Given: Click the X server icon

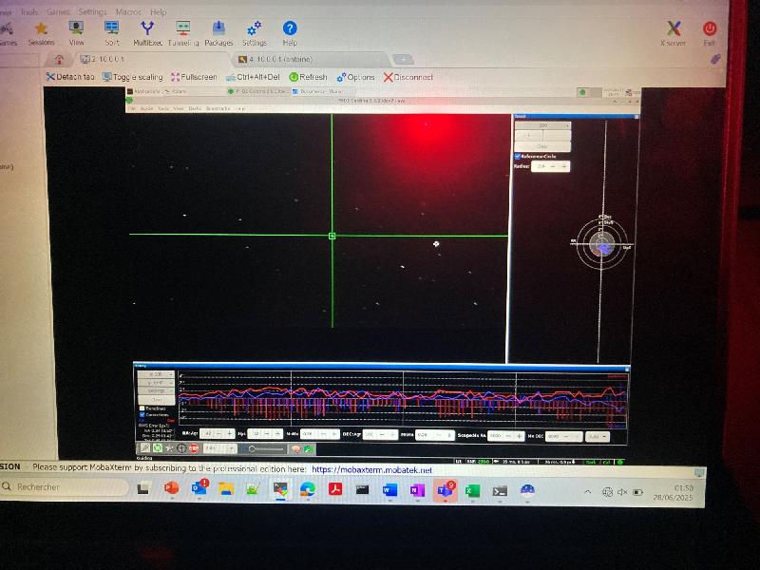Looking at the screenshot, I should [674, 33].
